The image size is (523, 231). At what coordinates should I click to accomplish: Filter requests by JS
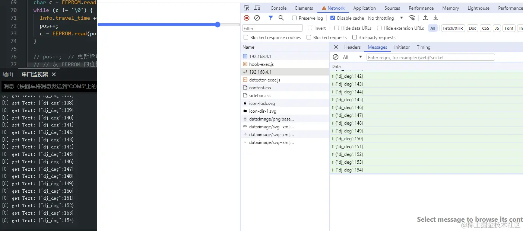pos(497,28)
